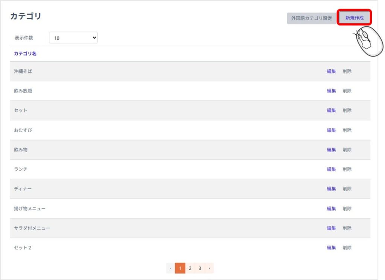Edit the おむすび category

331,130
